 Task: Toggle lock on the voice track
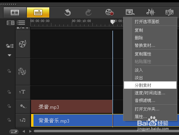pyautogui.click(x=9, y=106)
